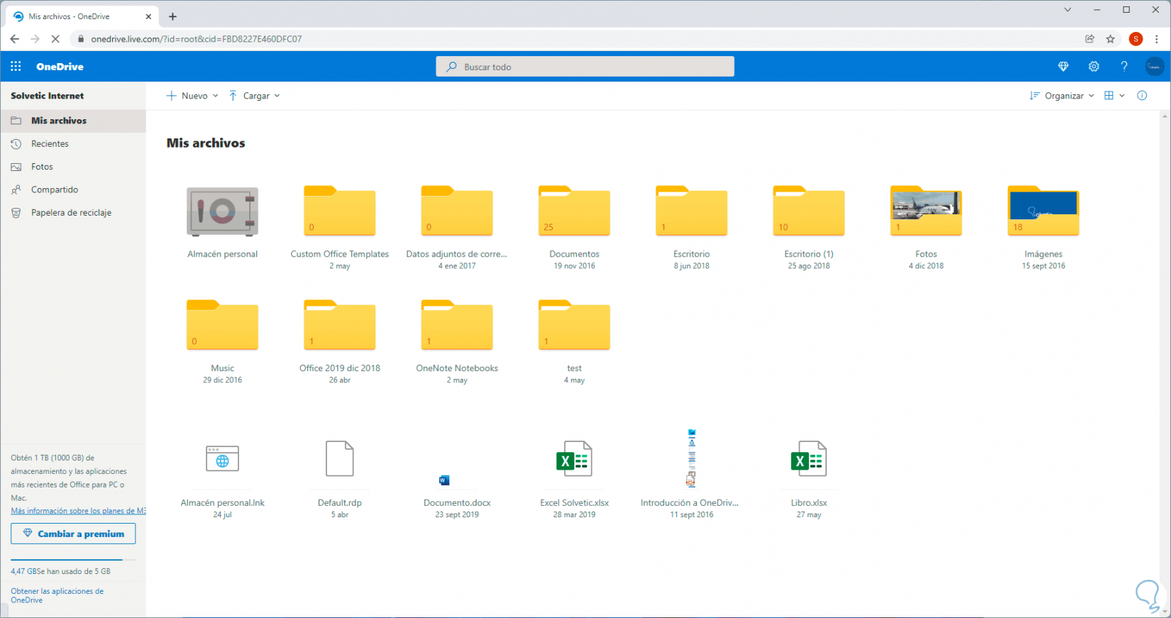This screenshot has width=1171, height=618.
Task: Open the Almacén personal vault icon
Action: click(x=222, y=211)
